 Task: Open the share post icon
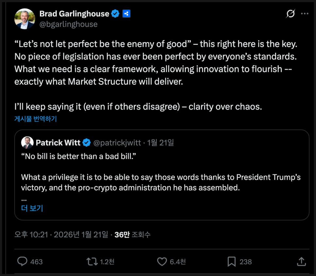[x=301, y=261]
